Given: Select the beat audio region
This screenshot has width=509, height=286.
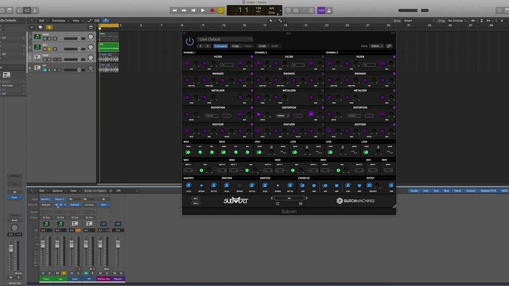Looking at the screenshot, I should tap(109, 58).
